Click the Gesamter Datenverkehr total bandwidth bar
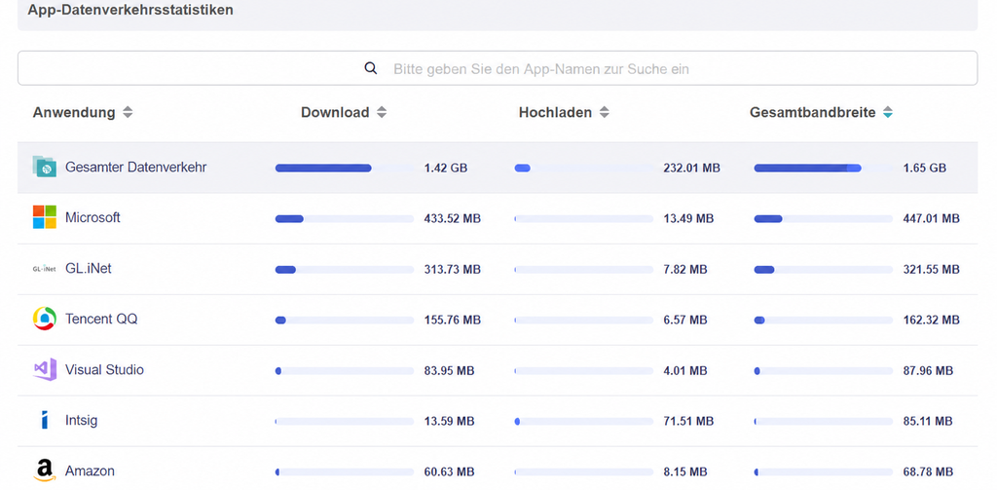This screenshot has height=490, width=997. [824, 168]
